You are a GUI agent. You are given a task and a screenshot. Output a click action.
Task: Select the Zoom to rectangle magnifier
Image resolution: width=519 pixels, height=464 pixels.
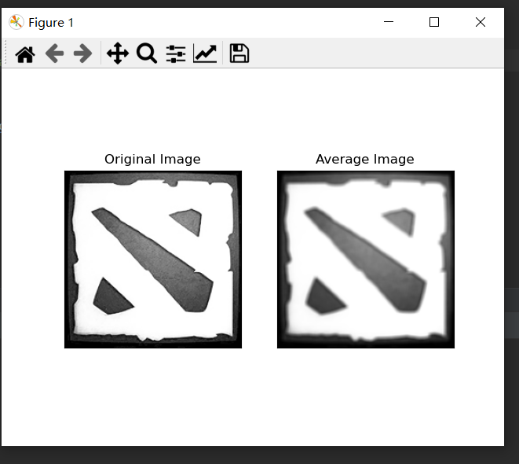click(147, 53)
